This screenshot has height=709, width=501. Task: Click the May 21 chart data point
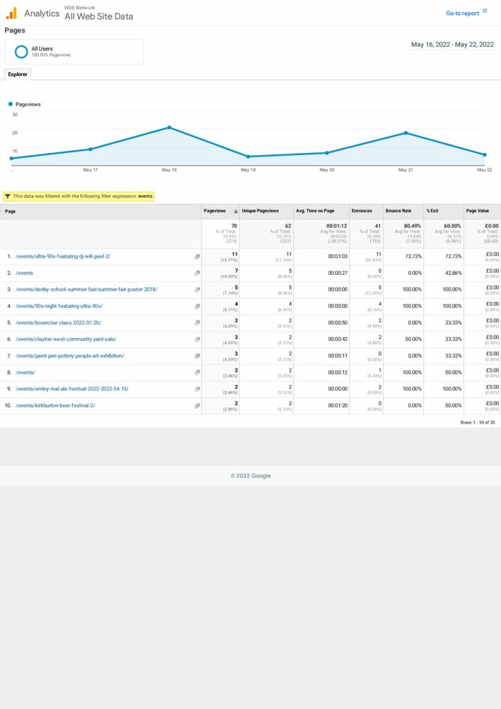pos(406,133)
